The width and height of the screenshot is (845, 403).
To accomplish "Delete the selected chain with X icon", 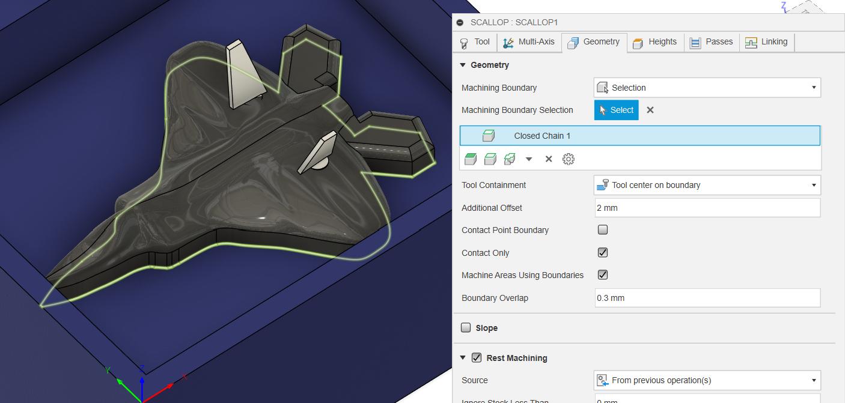I will [549, 159].
